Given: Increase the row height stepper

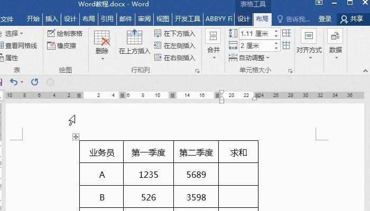Looking at the screenshot, I should tap(276, 31).
